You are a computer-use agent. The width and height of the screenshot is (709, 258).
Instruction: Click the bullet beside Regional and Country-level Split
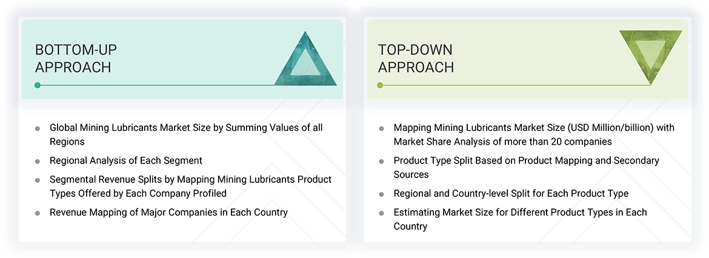381,194
